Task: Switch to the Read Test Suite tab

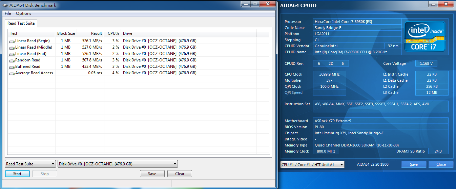Action: [x=21, y=23]
